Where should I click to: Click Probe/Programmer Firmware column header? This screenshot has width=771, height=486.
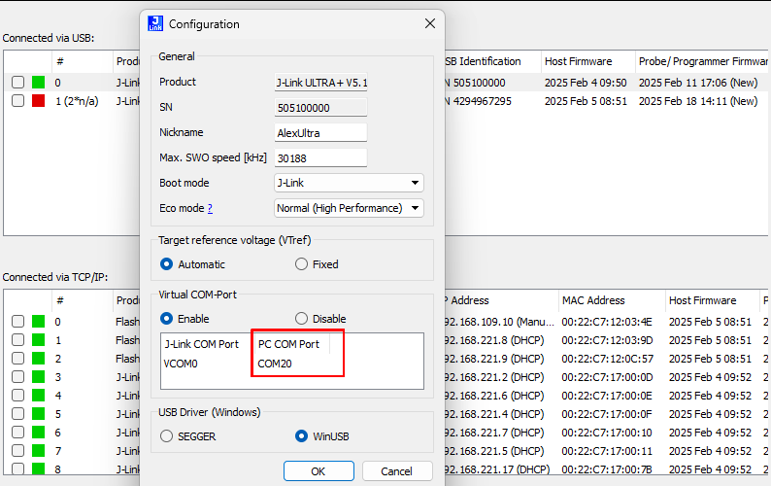pos(703,61)
